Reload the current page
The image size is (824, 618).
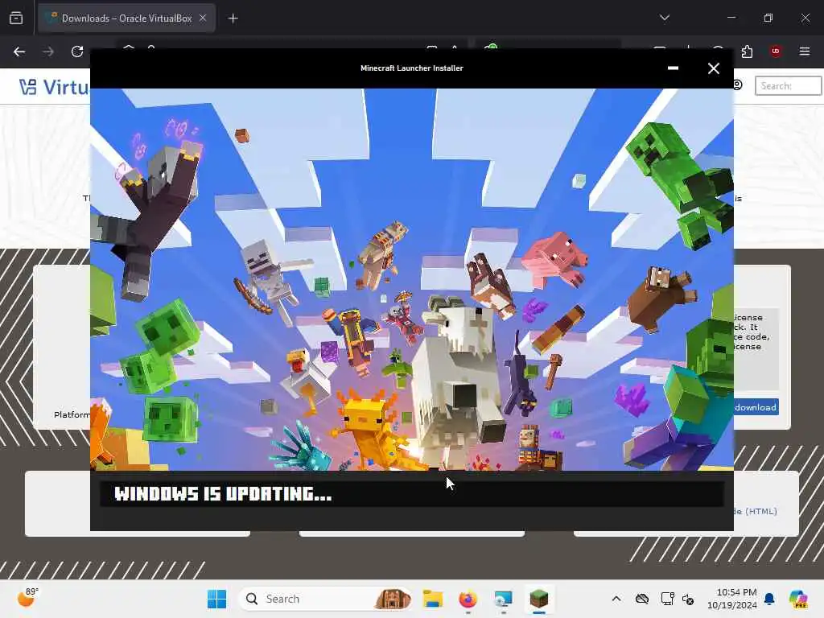pyautogui.click(x=77, y=51)
